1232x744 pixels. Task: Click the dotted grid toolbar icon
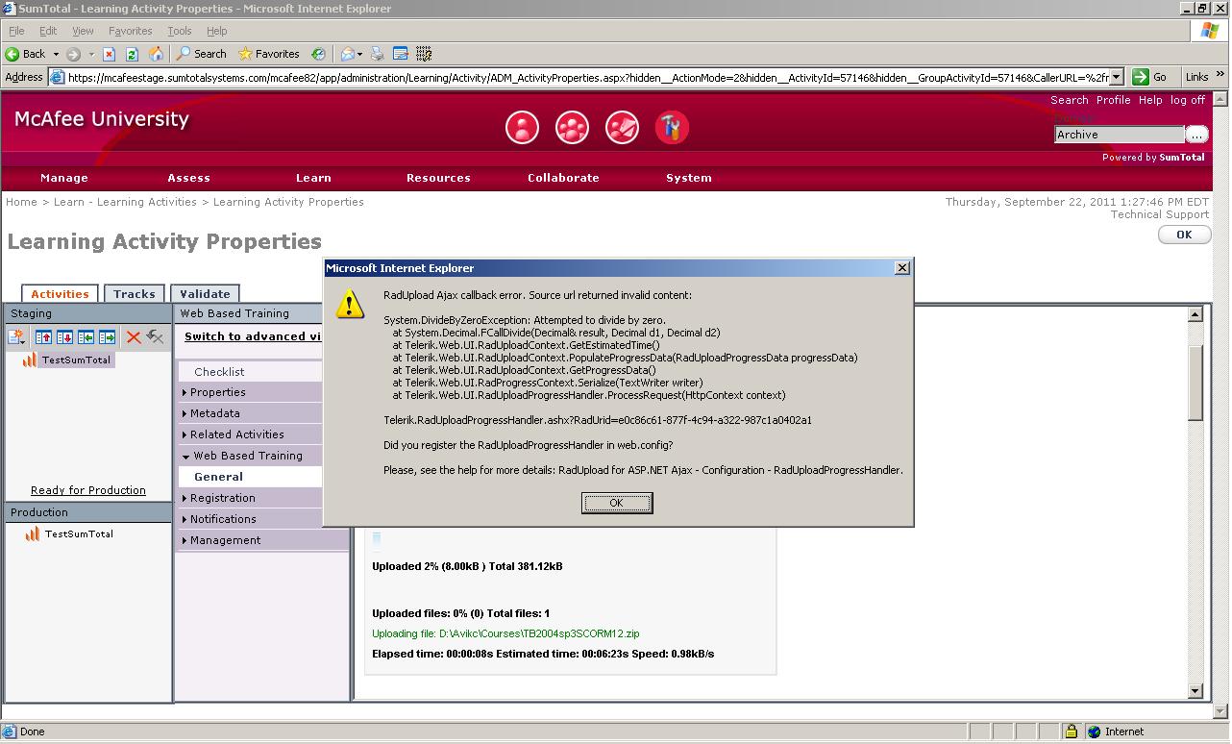[424, 54]
